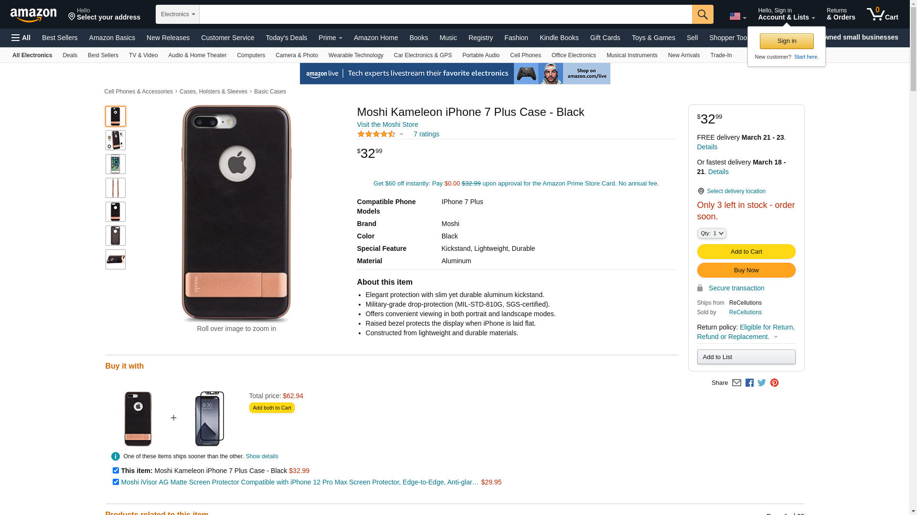Open the Cell Phones subnav item

coord(525,55)
